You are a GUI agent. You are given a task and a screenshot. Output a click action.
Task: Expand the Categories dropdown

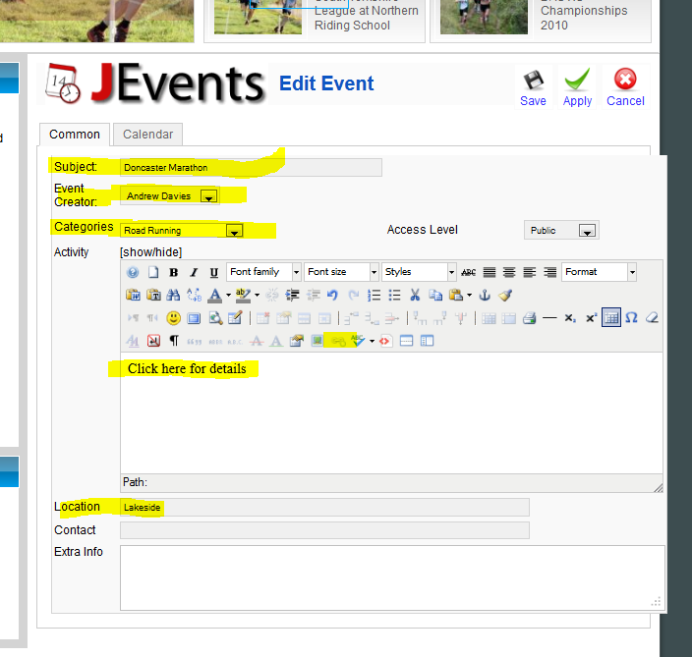point(234,231)
